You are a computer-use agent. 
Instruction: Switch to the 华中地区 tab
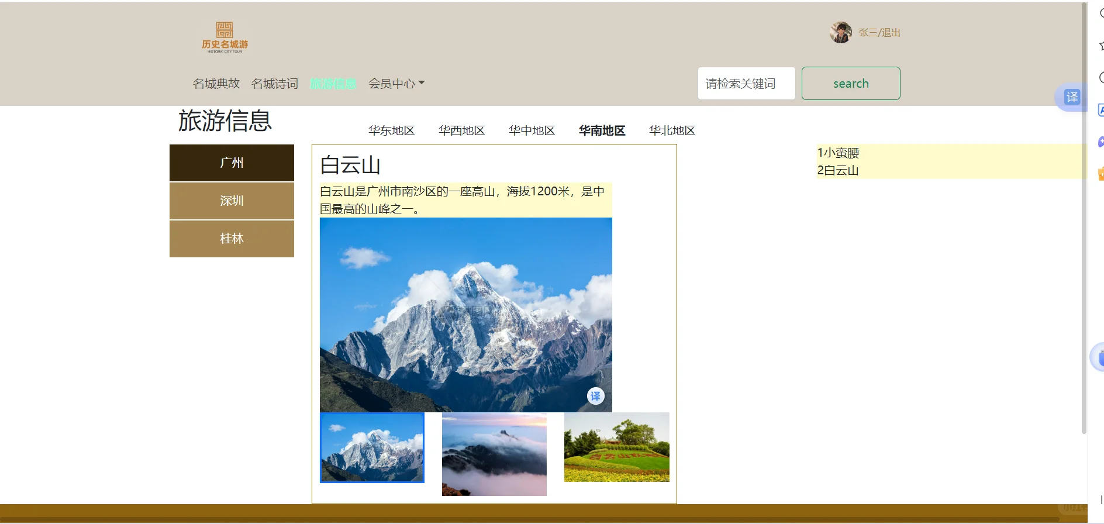(x=532, y=130)
